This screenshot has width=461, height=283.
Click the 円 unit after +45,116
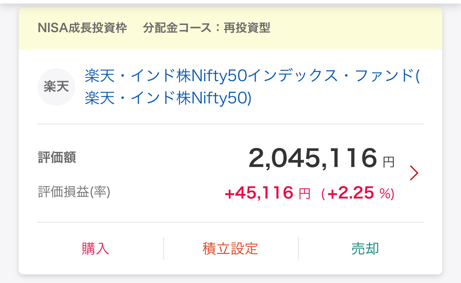pos(304,194)
